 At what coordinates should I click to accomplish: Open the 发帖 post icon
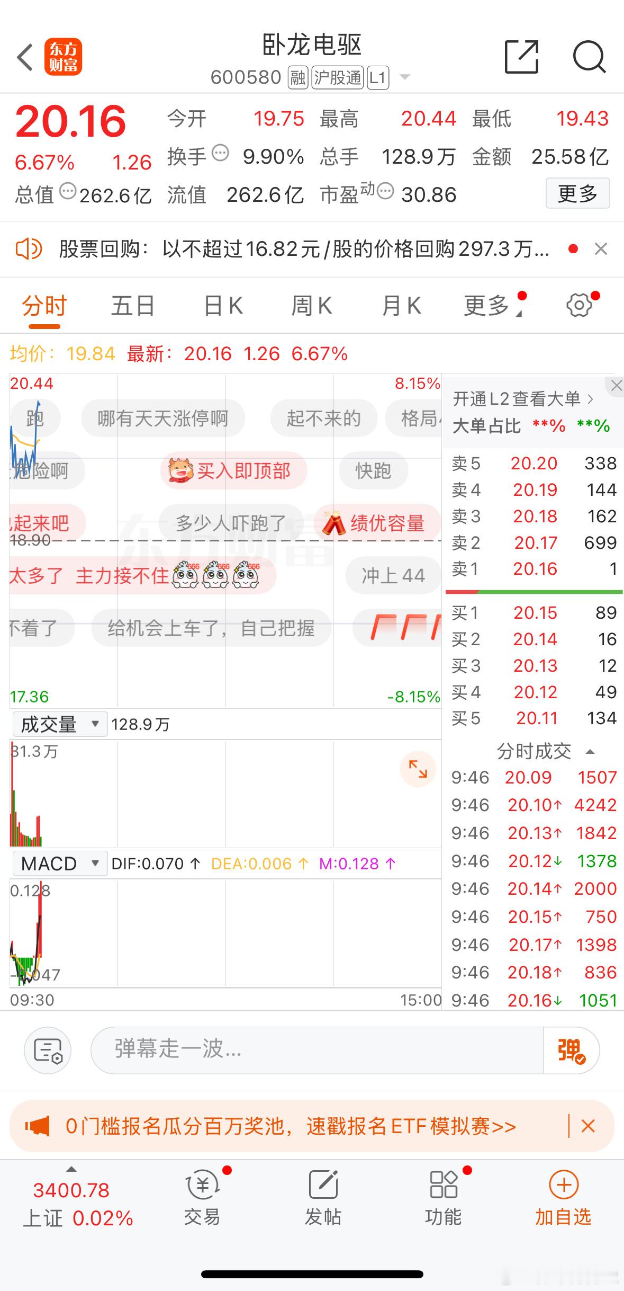point(323,1198)
